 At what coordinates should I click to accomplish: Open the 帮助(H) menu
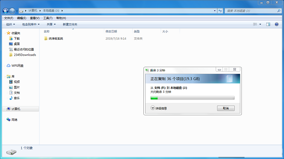pyautogui.click(x=61, y=18)
